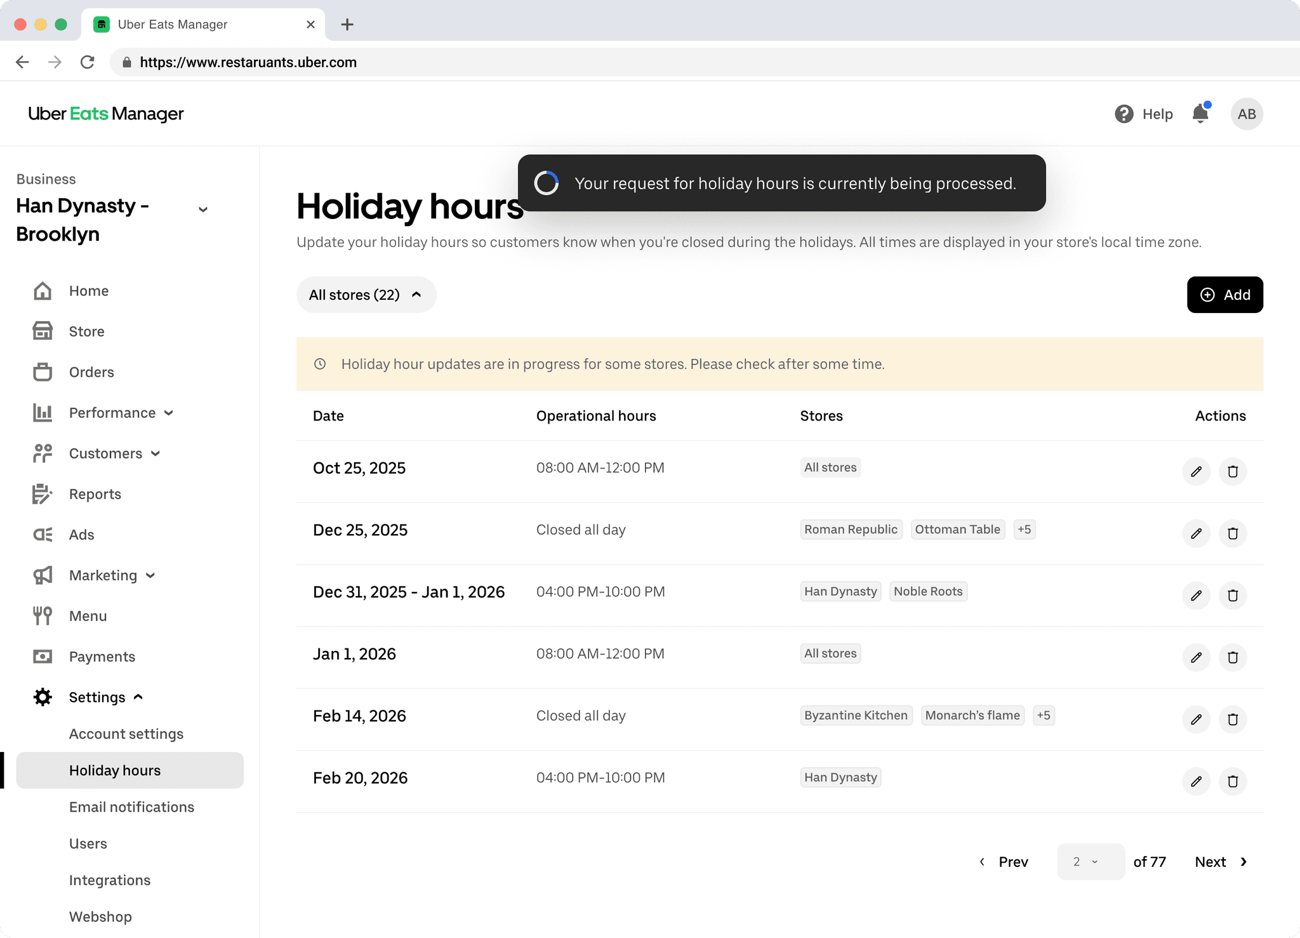Open the AB profile avatar
The width and height of the screenshot is (1300, 938).
[x=1246, y=114]
